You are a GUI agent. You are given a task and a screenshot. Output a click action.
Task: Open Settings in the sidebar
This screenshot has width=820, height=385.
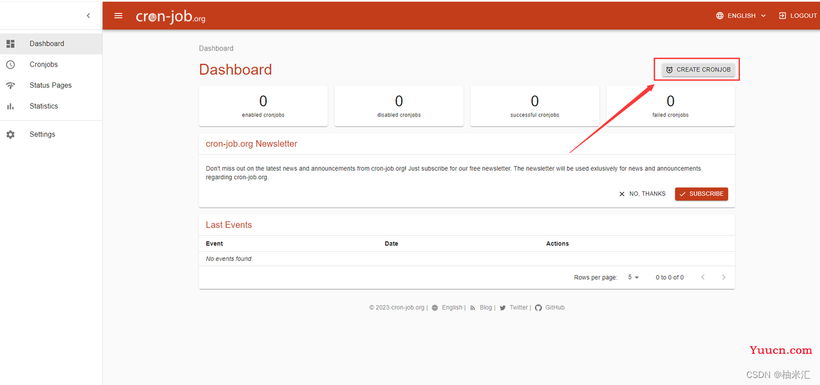(x=51, y=134)
